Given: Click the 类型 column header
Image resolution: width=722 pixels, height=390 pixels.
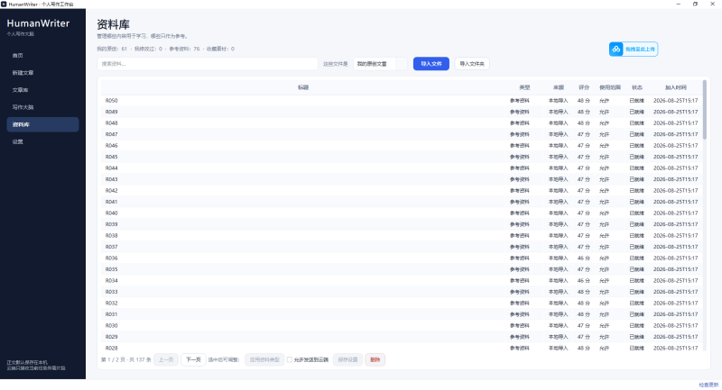Looking at the screenshot, I should coord(524,87).
